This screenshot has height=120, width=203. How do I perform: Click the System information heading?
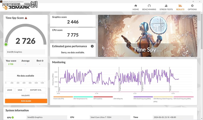[17, 110]
